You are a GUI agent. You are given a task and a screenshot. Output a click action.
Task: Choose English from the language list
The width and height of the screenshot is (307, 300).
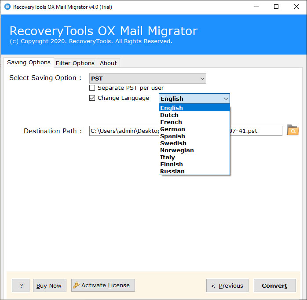(194, 108)
